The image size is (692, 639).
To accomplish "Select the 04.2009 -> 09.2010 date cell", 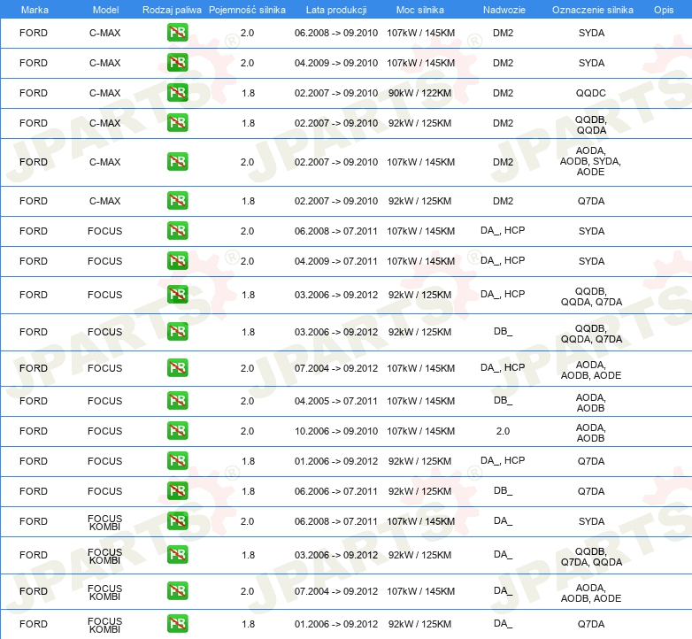I will tap(336, 63).
